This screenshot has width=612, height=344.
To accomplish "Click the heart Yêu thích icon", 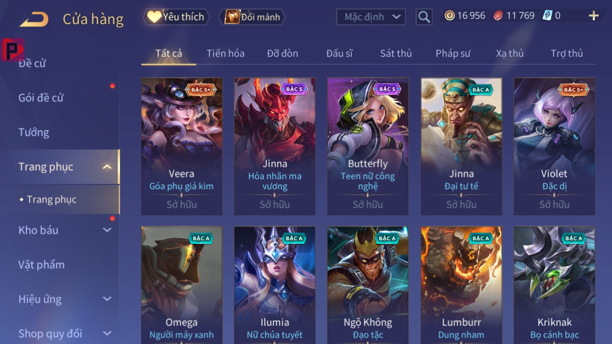I will pyautogui.click(x=154, y=17).
